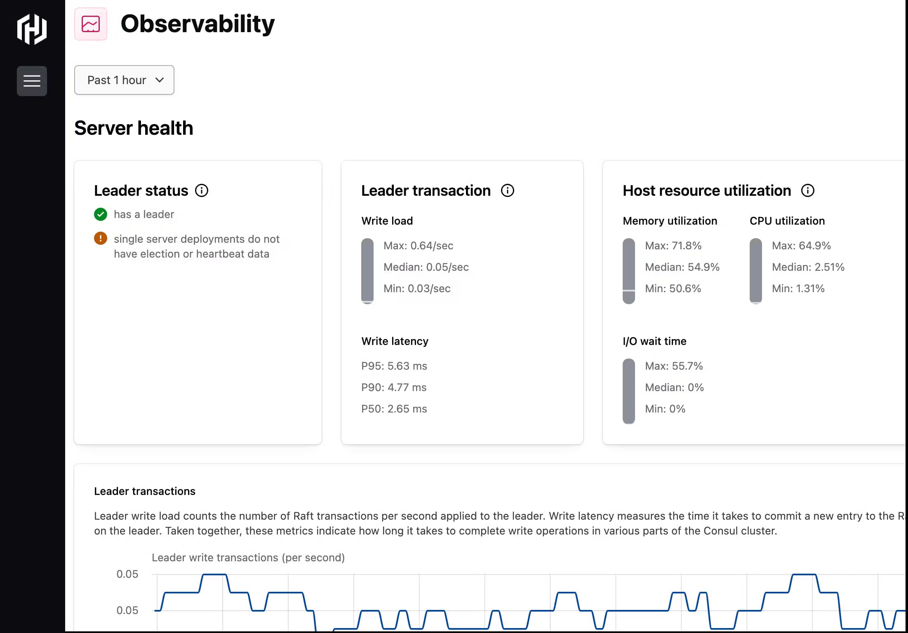Click the Write load metric label

pyautogui.click(x=387, y=220)
